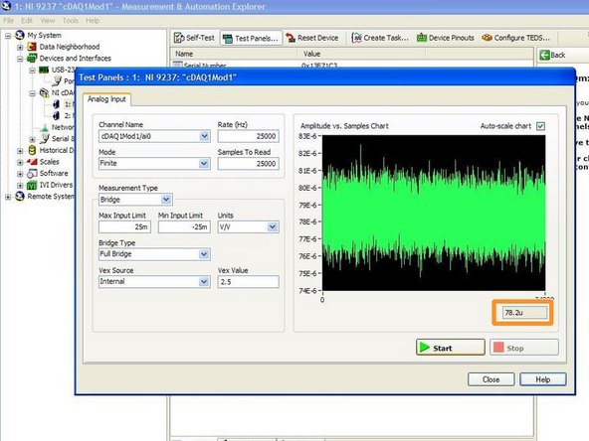Image resolution: width=589 pixels, height=441 pixels.
Task: Click the Help button in dialog
Action: tap(543, 379)
